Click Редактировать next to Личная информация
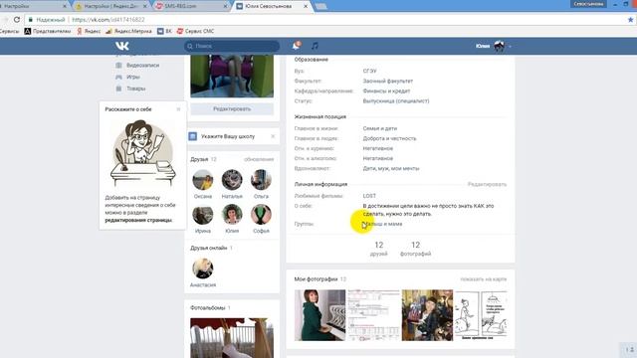The height and width of the screenshot is (358, 637). click(x=487, y=184)
